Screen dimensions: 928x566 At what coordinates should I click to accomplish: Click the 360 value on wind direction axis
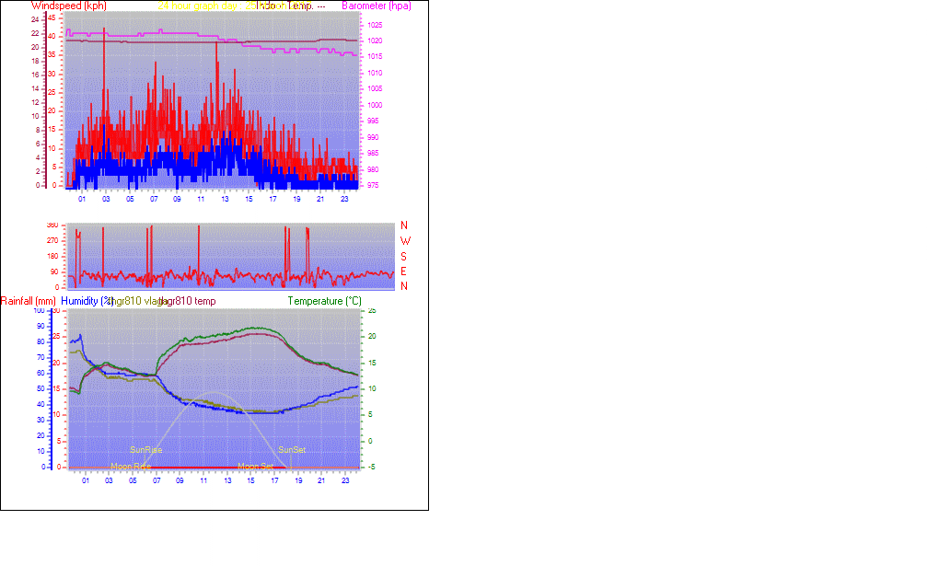52,225
